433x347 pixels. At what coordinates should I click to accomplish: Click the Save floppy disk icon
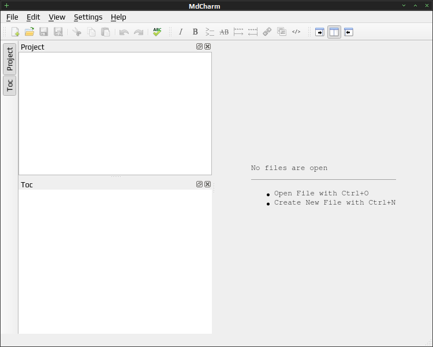(44, 32)
